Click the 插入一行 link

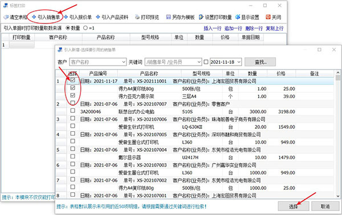point(213,29)
